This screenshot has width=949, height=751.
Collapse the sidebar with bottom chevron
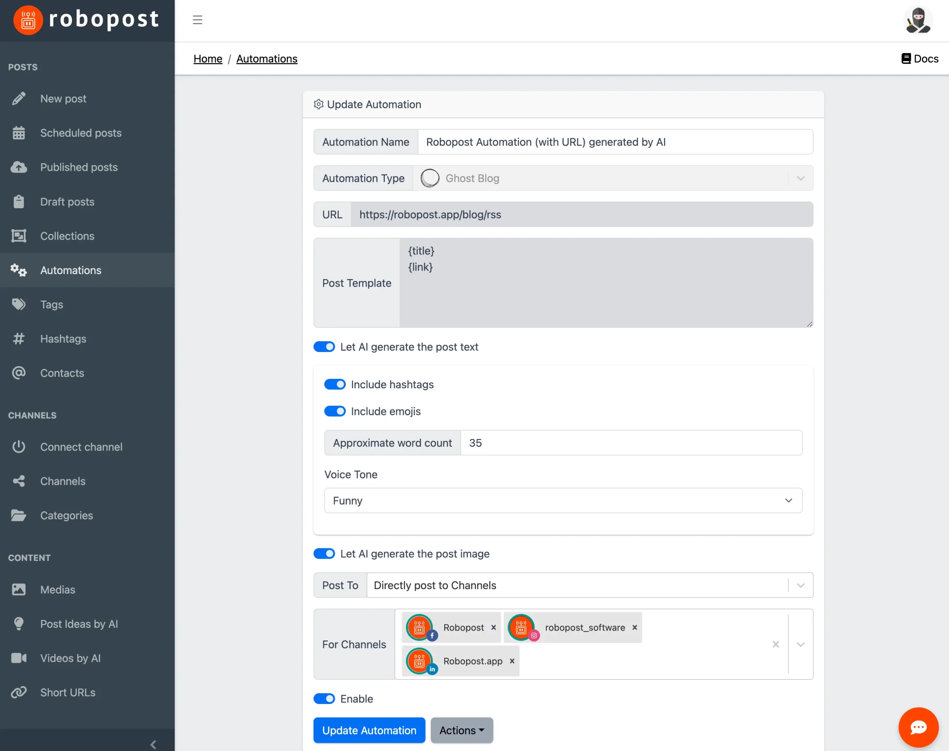[x=153, y=744]
